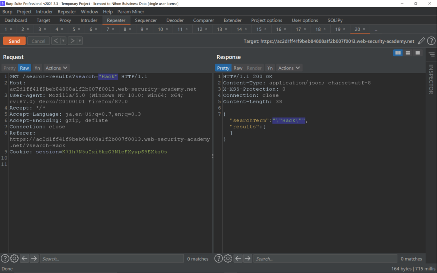Viewport: 437px width, 273px height.
Task: Open the Param Miner menu
Action: click(x=131, y=12)
